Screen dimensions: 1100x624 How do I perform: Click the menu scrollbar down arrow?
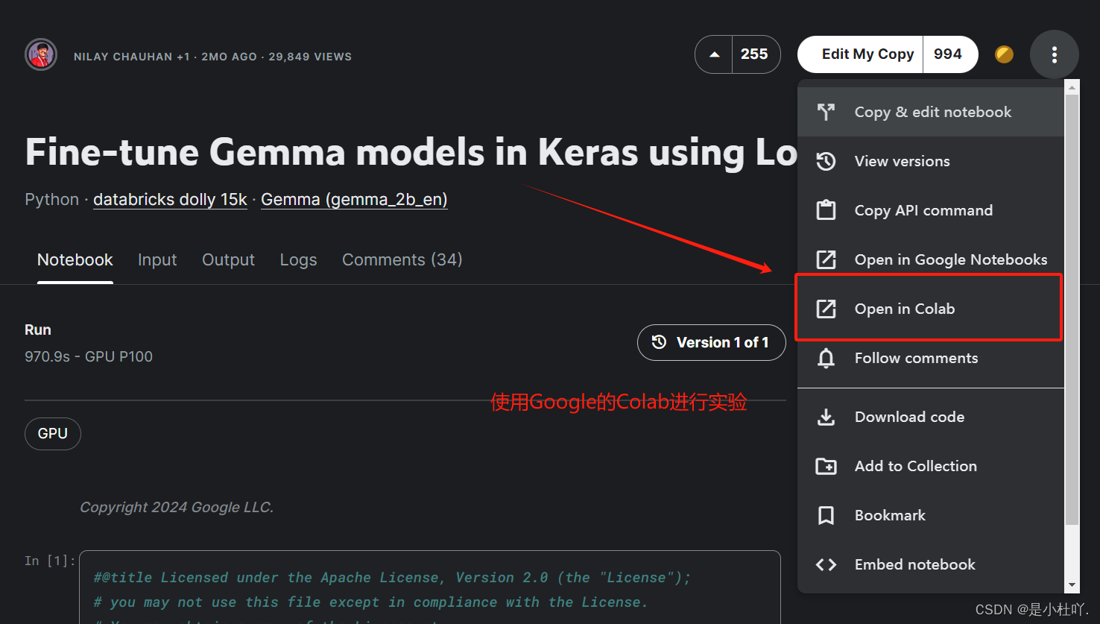point(1072,585)
